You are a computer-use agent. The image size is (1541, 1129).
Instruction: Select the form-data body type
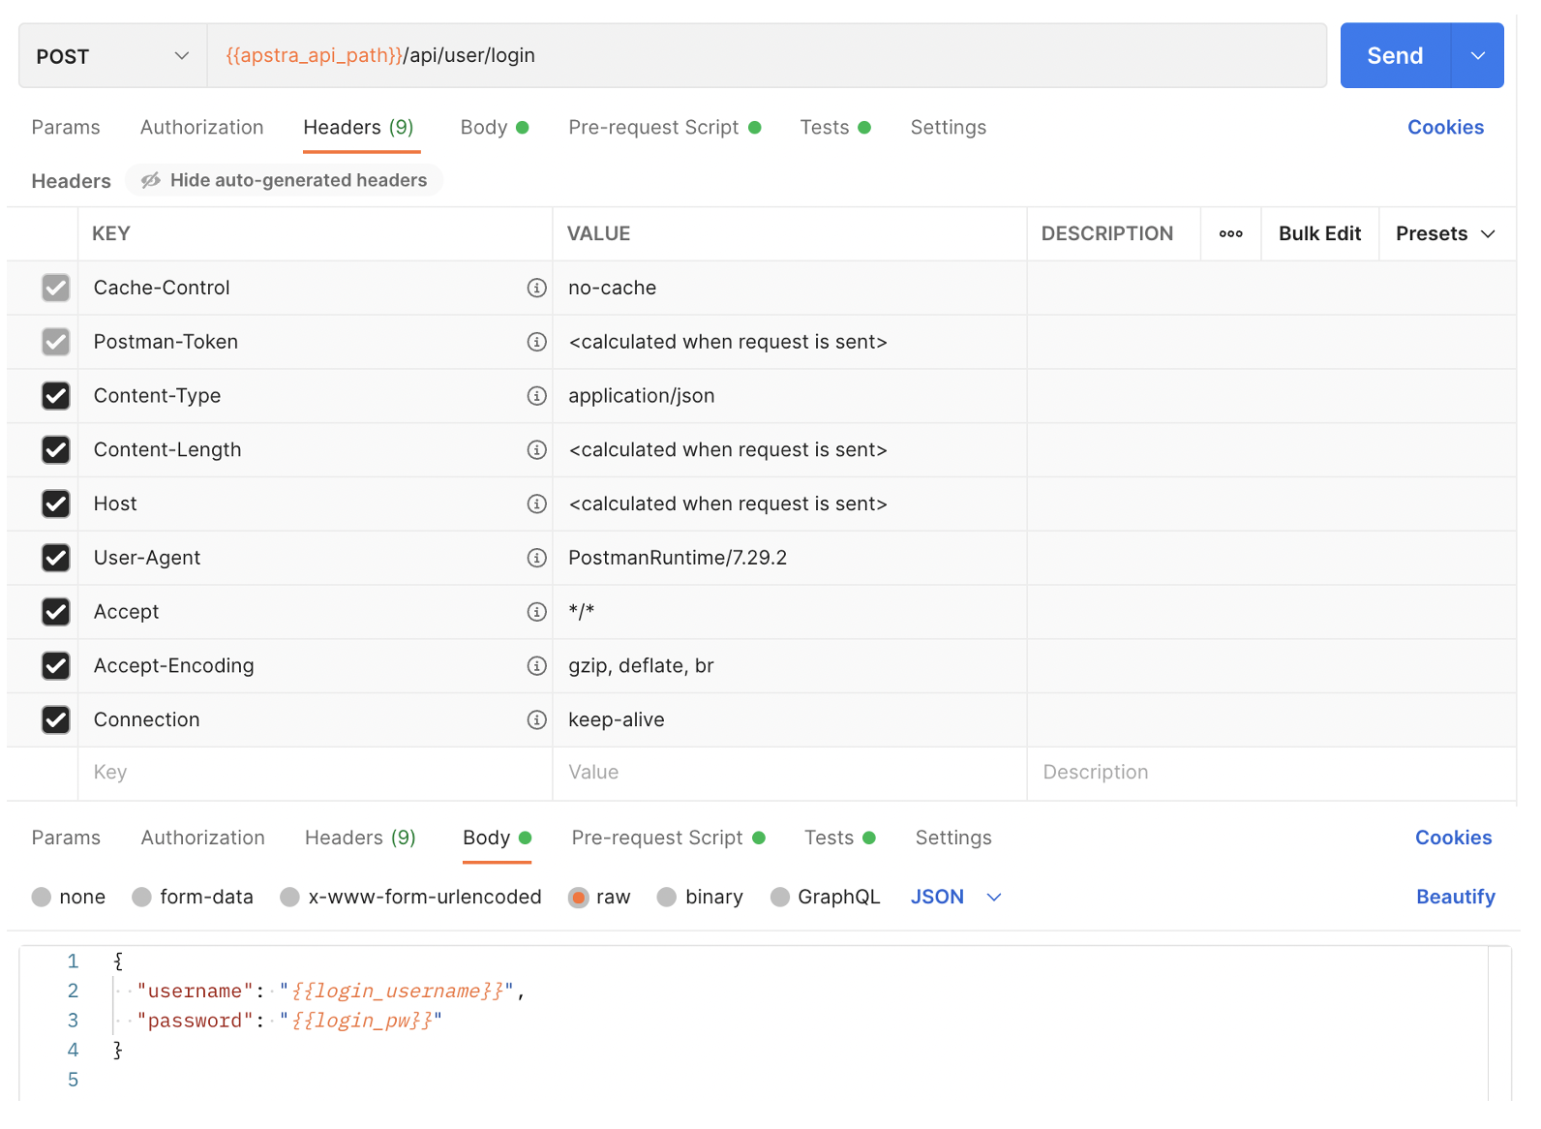[x=142, y=897]
